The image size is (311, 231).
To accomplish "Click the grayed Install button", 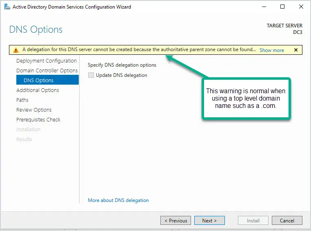I will click(x=253, y=220).
